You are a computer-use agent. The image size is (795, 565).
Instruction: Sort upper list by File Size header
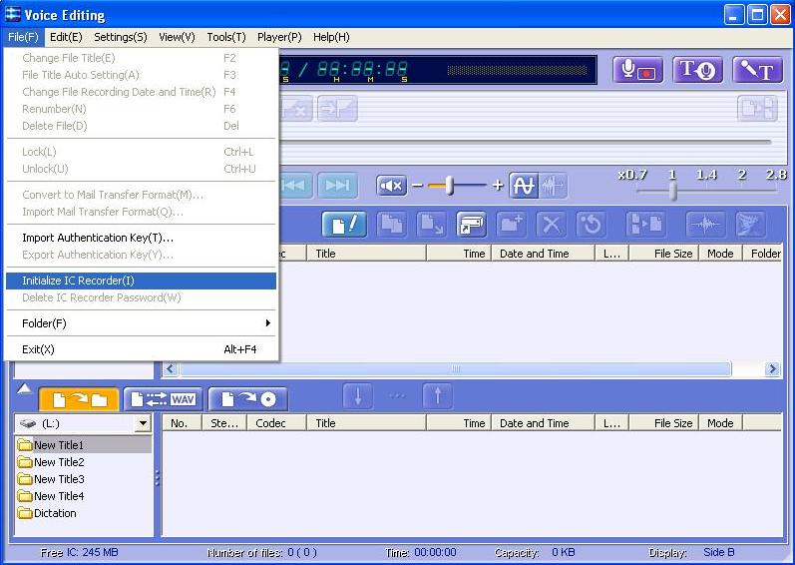pos(663,254)
